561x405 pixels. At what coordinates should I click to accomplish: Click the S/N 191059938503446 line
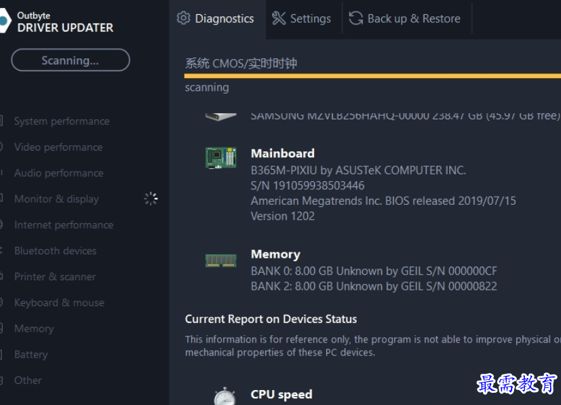[x=308, y=186]
